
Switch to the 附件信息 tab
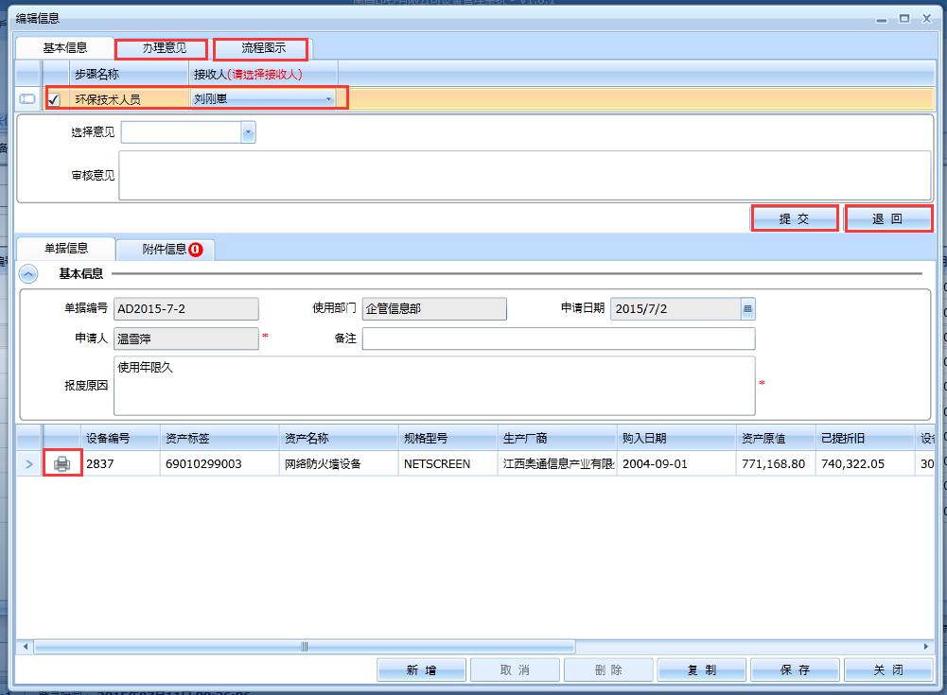(165, 250)
